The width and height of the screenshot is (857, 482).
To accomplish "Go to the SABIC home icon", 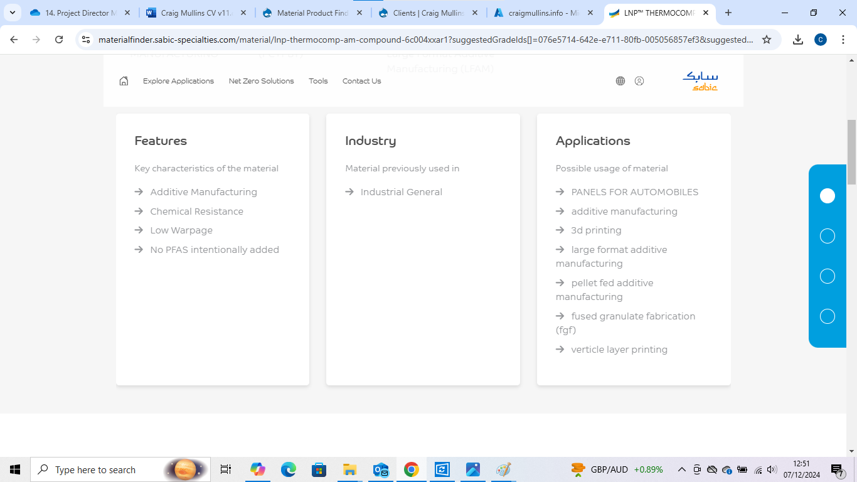I will (x=124, y=81).
